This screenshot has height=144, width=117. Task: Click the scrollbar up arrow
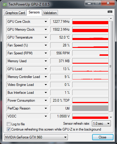pos(111,18)
